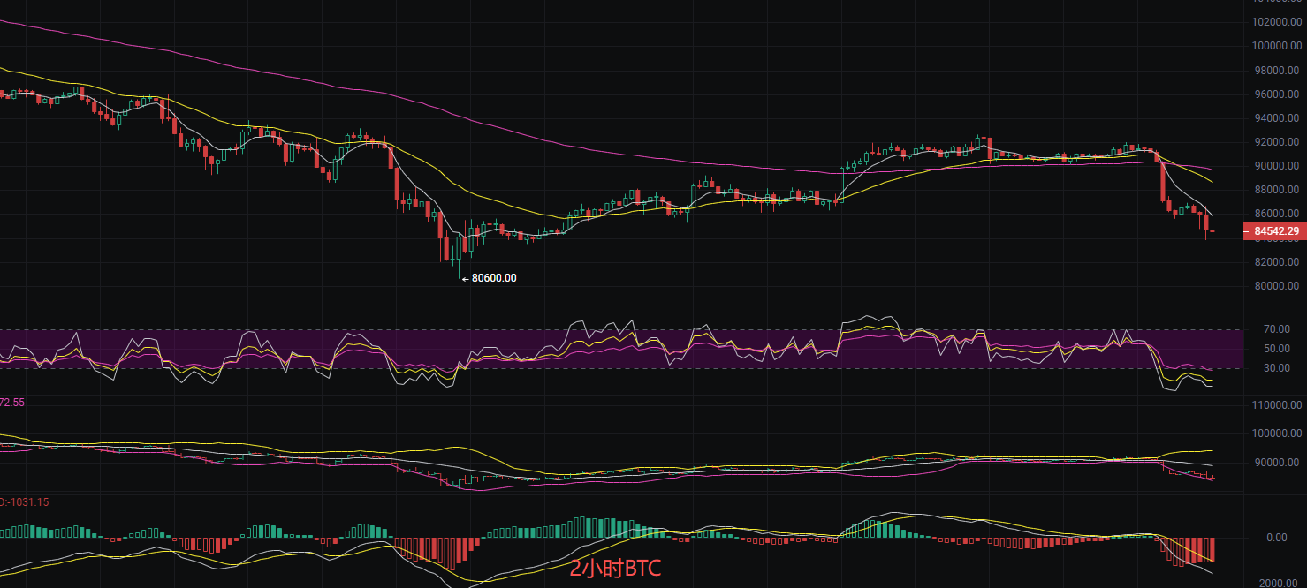
Task: Click the 90000.00 Bollinger pane axis label
Action: (1276, 463)
